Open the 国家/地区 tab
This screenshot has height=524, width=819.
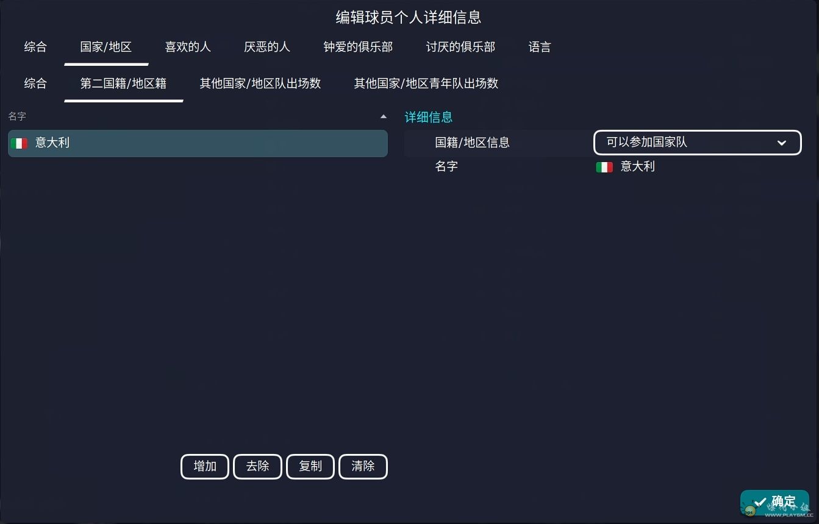pos(106,47)
